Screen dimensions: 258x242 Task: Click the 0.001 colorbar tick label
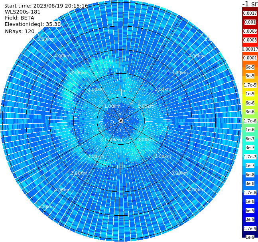click(250, 22)
